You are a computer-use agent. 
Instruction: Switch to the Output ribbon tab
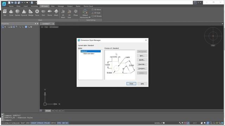click(x=70, y=6)
